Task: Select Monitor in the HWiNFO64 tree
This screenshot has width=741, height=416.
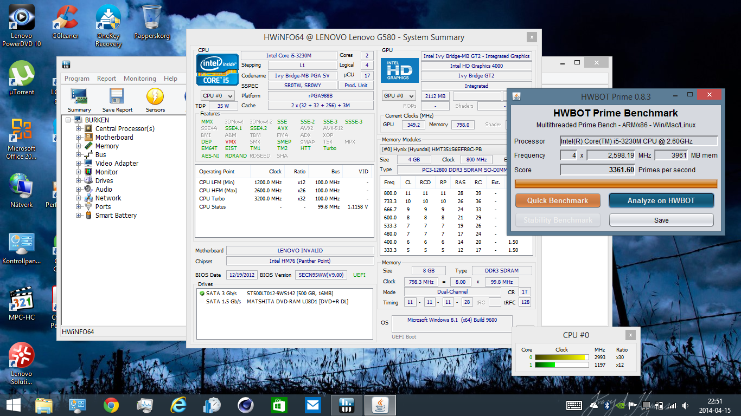Action: coord(106,172)
